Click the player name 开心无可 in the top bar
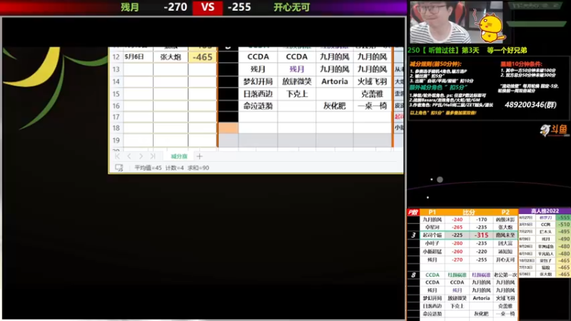 [x=292, y=7]
